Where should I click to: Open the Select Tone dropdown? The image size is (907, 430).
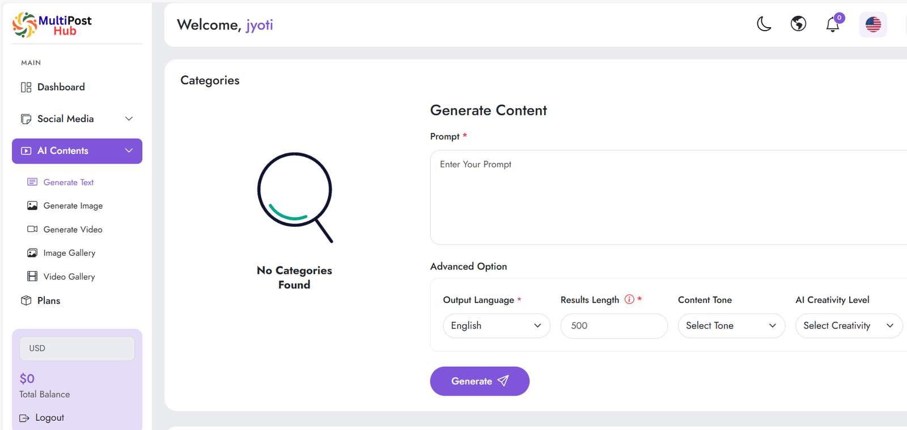coord(731,326)
